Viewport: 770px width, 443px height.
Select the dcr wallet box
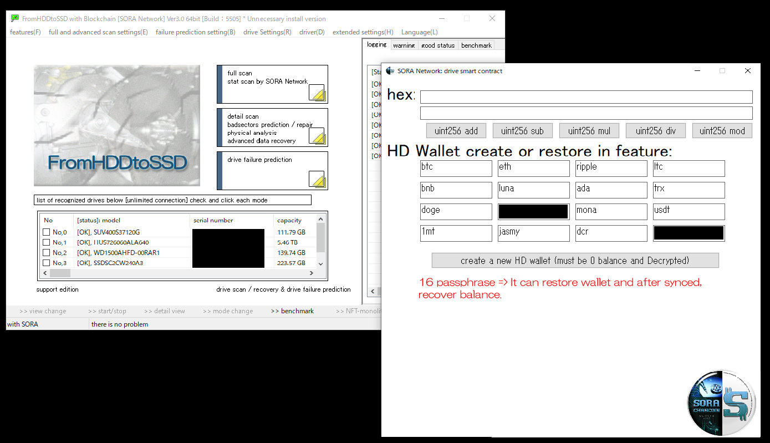[611, 233]
